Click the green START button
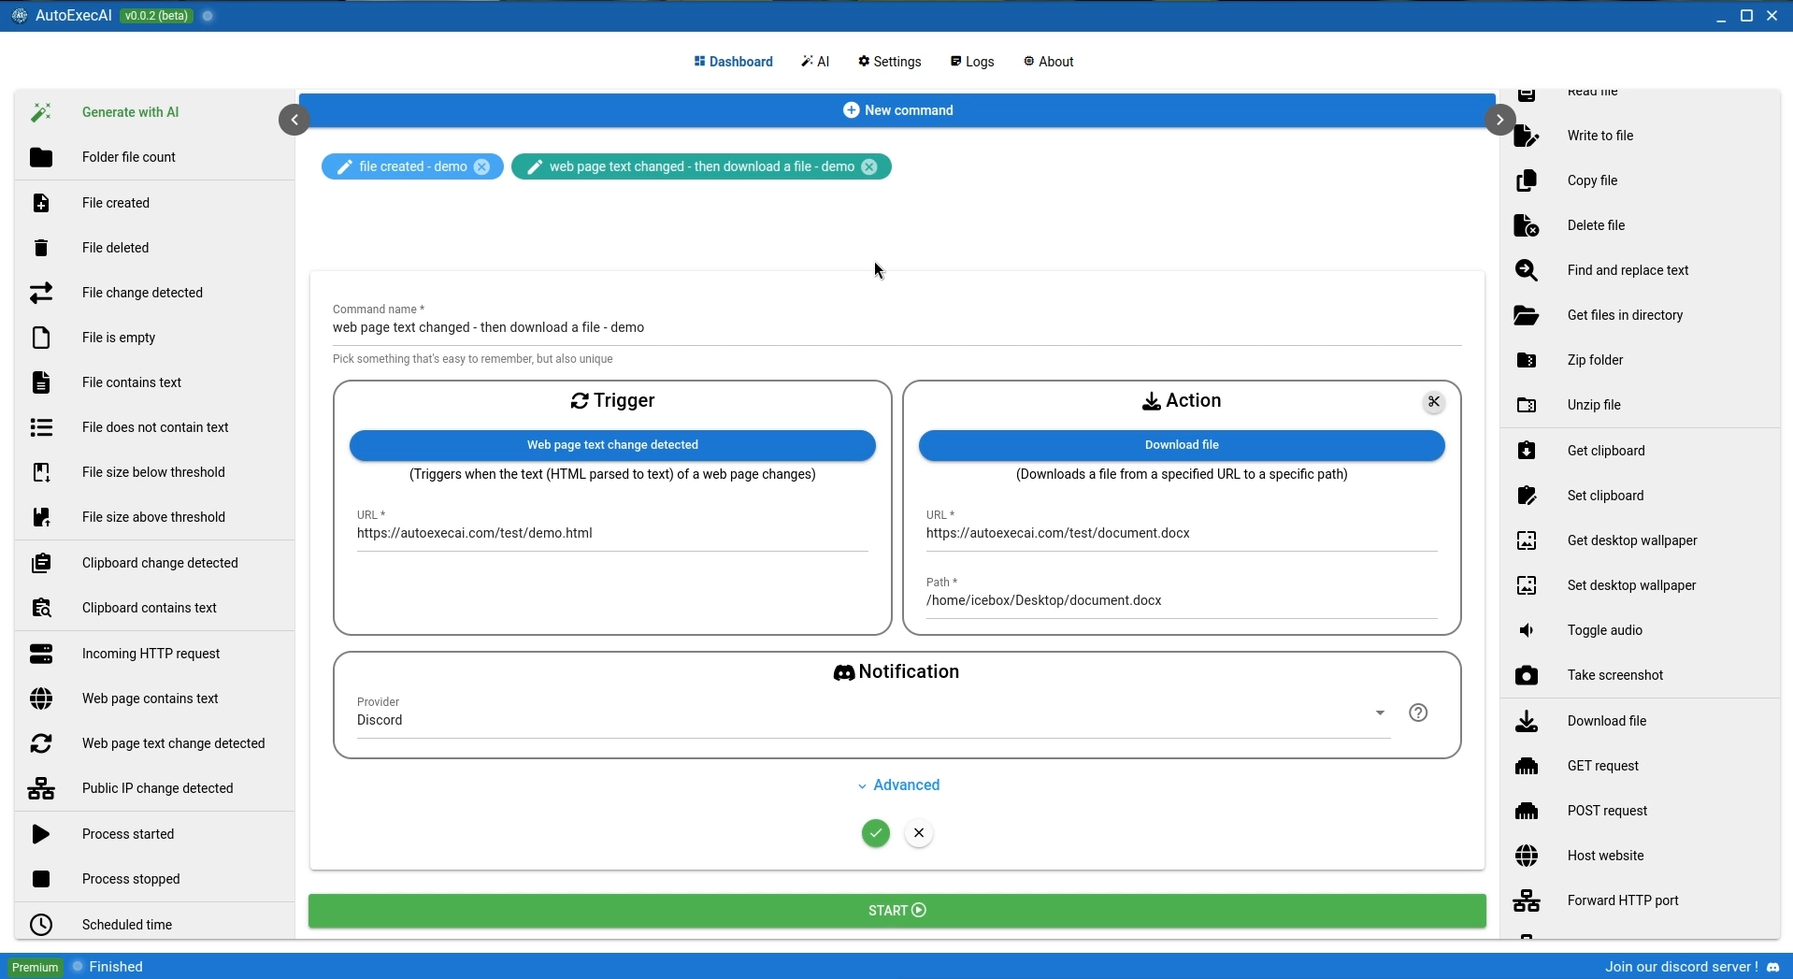Image resolution: width=1793 pixels, height=979 pixels. point(897,911)
